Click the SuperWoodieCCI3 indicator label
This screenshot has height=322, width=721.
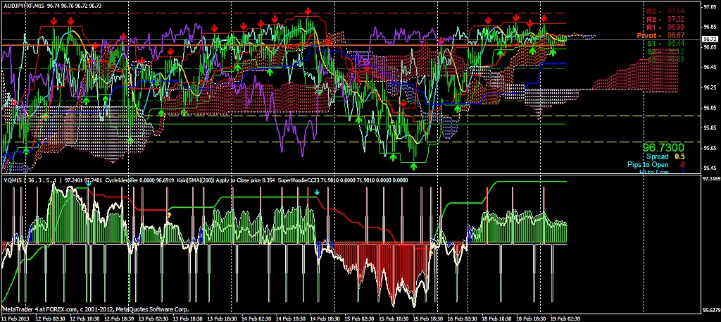pyautogui.click(x=299, y=180)
